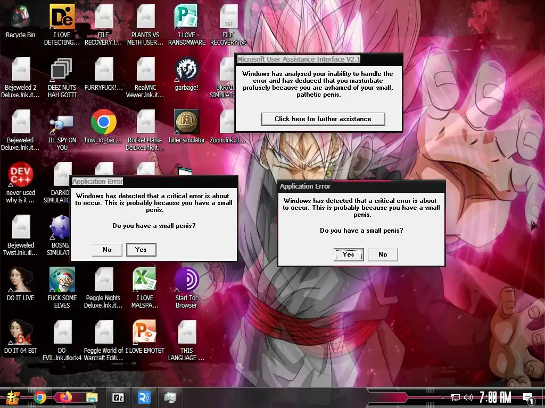
Task: Open the I LOVE RANSOMWARE Publisher icon
Action: [x=186, y=16]
